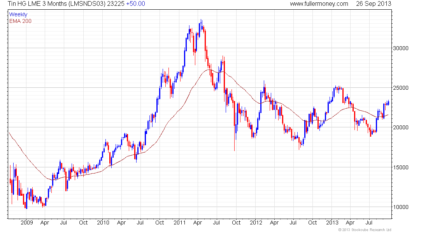This screenshot has width=428, height=233.
Task: Click the 30000 price axis label
Action: pyautogui.click(x=401, y=48)
